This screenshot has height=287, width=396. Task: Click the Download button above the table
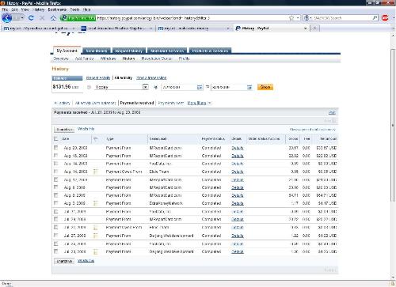click(64, 130)
